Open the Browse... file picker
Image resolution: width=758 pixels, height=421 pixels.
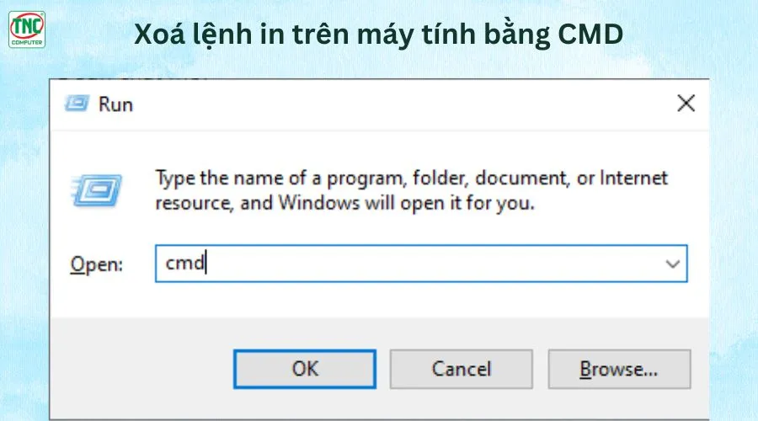pos(619,370)
